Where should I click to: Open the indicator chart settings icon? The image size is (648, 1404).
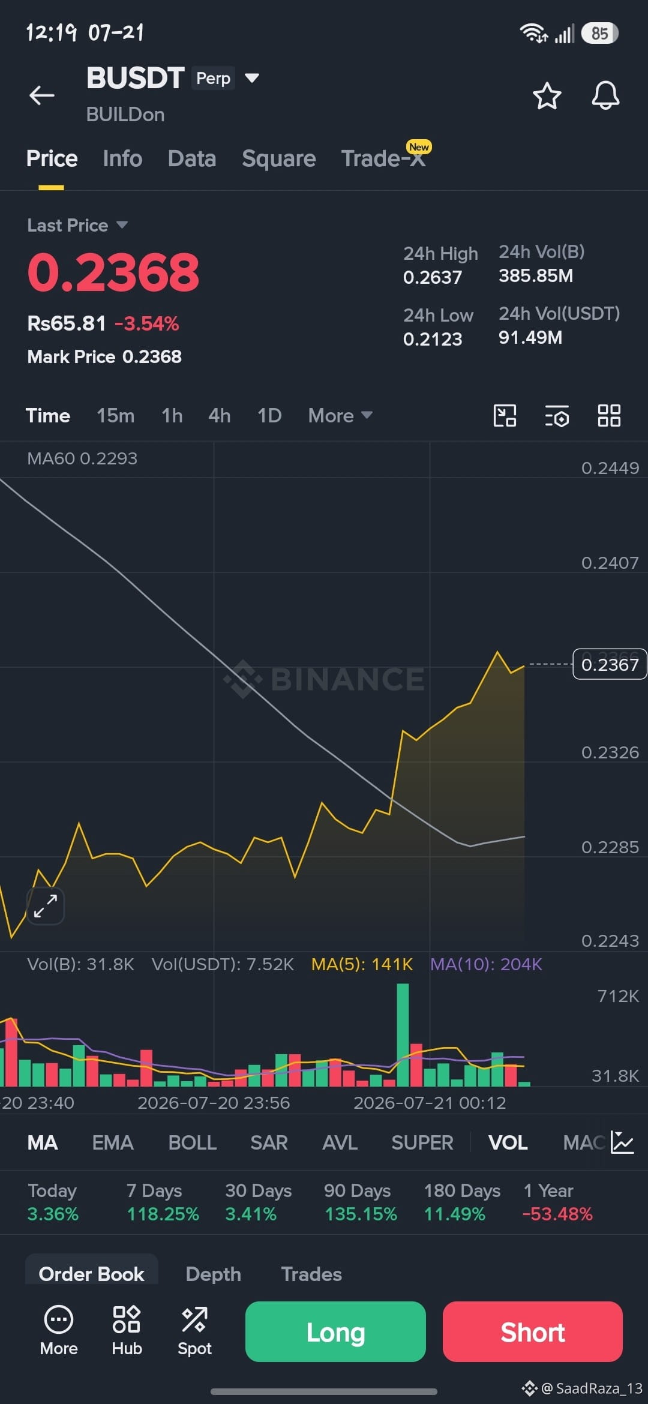(x=622, y=1142)
